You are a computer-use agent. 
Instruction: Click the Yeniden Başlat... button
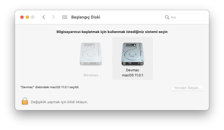coord(188,88)
